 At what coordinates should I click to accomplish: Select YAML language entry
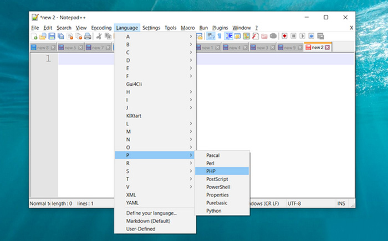(x=155, y=203)
